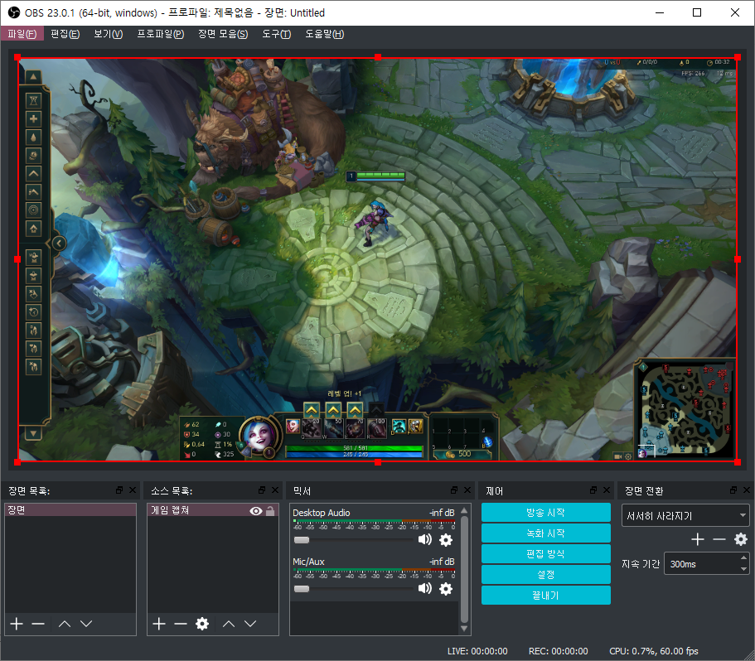
Task: Close the 제어 panel
Action: (607, 490)
